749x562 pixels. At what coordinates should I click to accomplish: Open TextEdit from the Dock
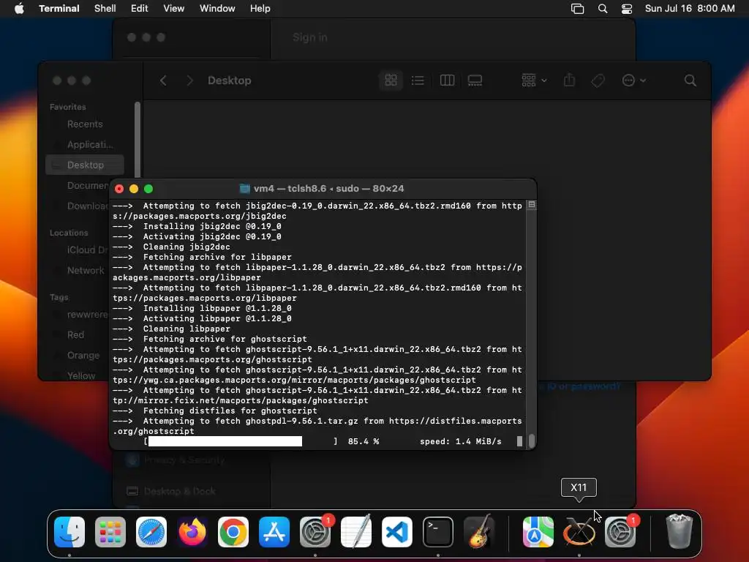click(356, 532)
